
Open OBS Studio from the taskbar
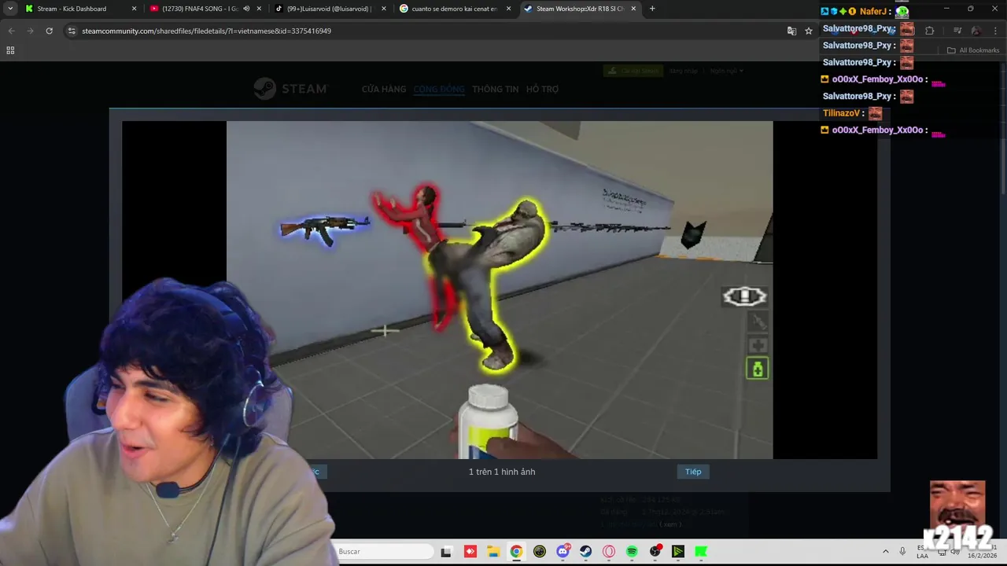click(655, 552)
